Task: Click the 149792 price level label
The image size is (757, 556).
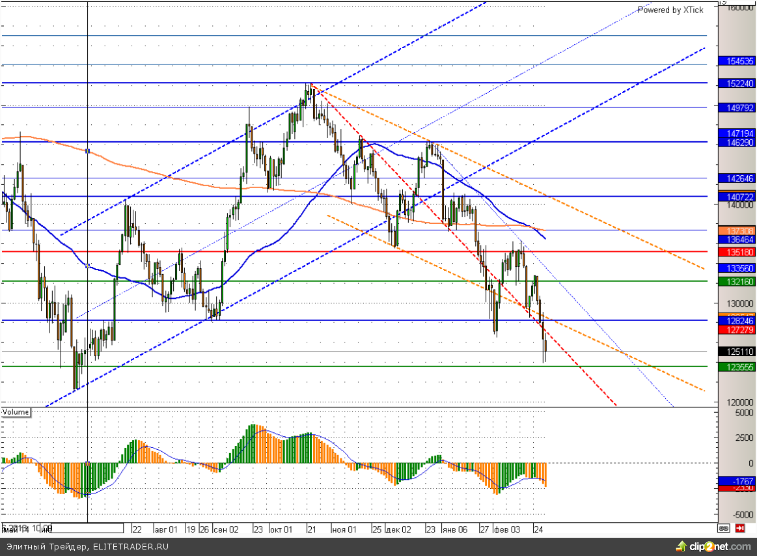Action: coord(737,107)
